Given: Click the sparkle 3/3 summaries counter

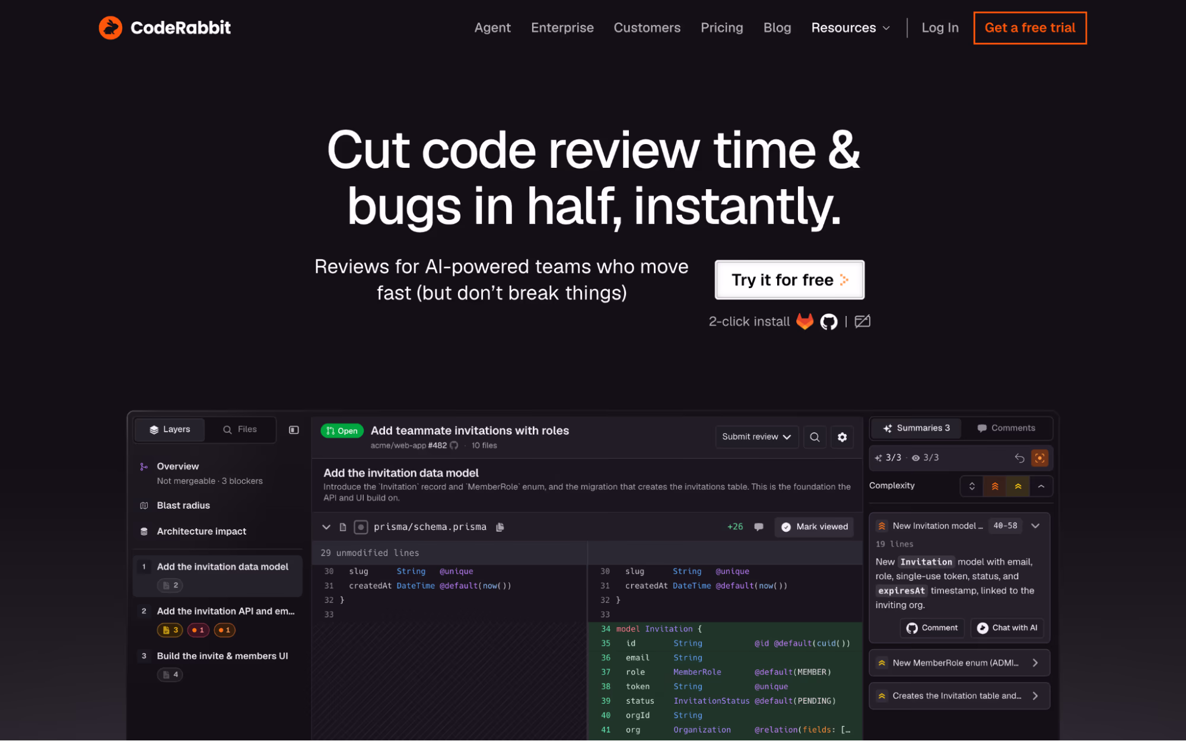Looking at the screenshot, I should click(x=888, y=458).
